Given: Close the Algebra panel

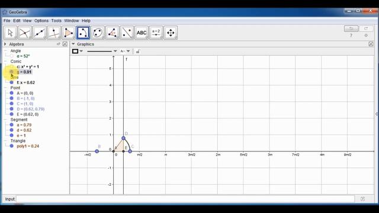Looking at the screenshot, I should [x=65, y=44].
